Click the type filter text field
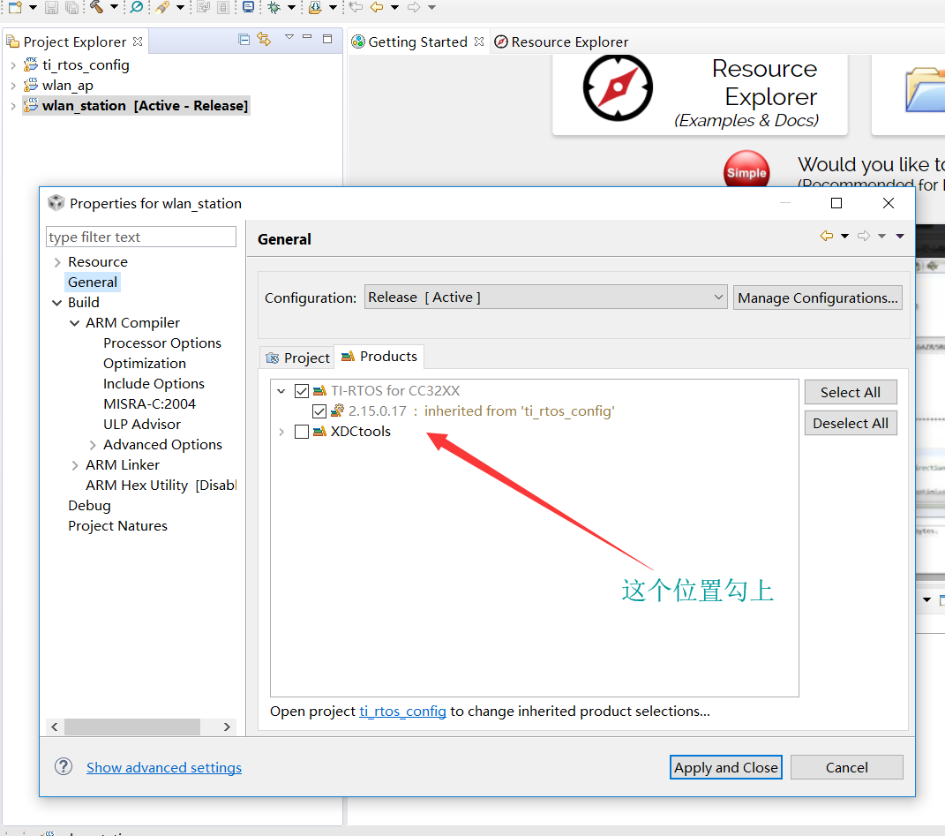The image size is (945, 836). 141,237
